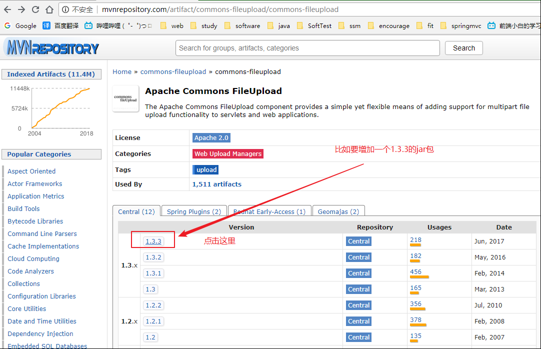Open version 1.3

click(150, 289)
